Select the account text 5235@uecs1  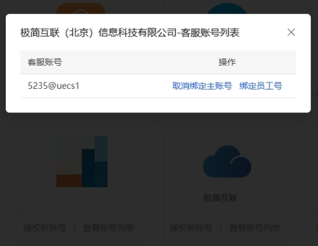click(54, 86)
